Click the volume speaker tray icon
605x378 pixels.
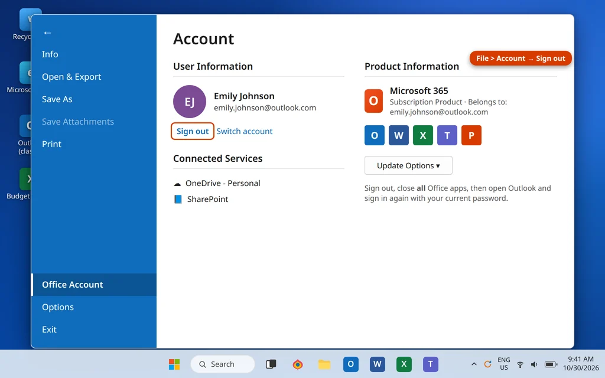pyautogui.click(x=534, y=364)
